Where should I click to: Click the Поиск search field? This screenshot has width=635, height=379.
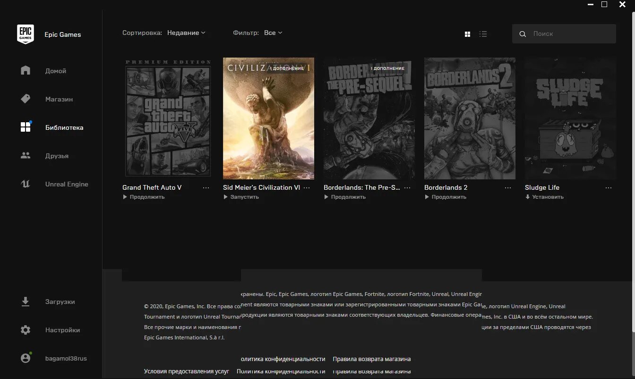[564, 34]
